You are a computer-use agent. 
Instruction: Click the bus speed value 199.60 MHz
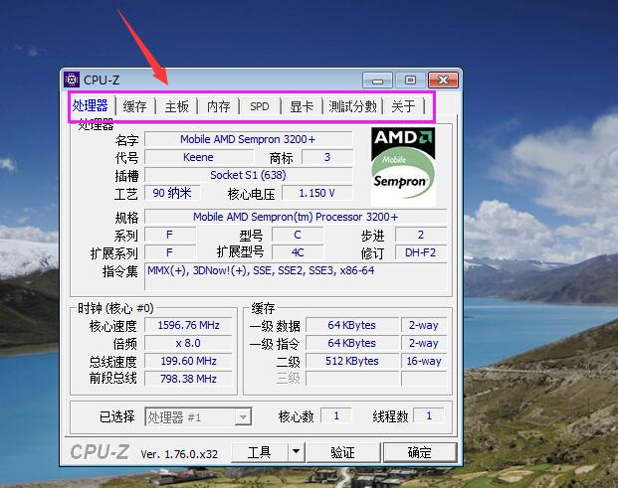tap(188, 361)
